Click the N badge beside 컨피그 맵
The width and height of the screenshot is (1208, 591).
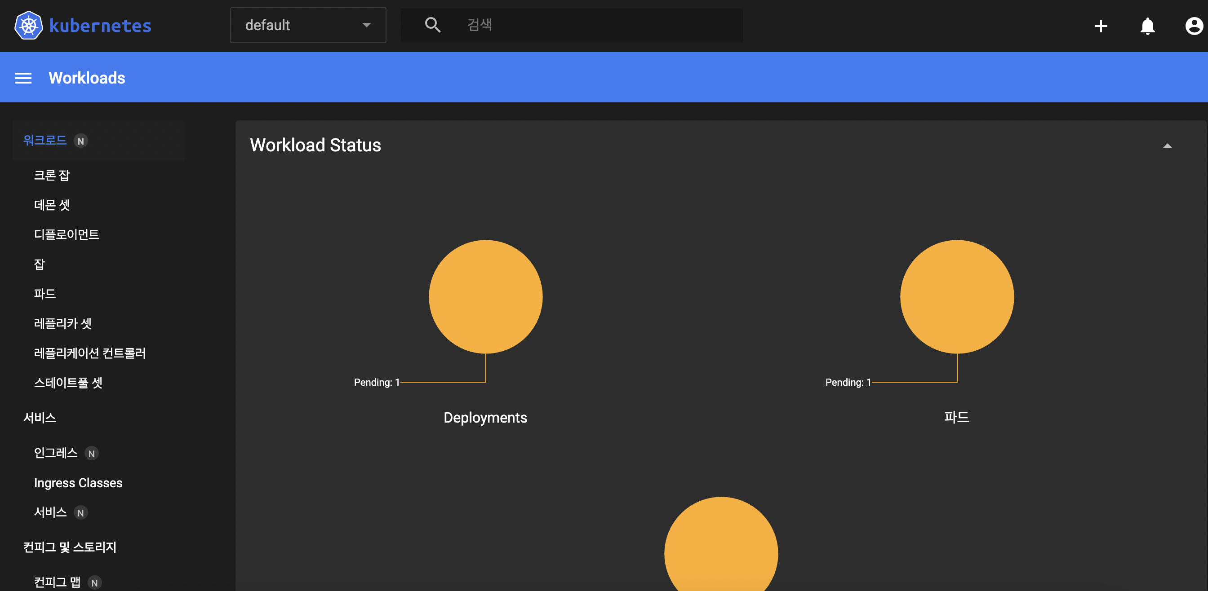[95, 582]
